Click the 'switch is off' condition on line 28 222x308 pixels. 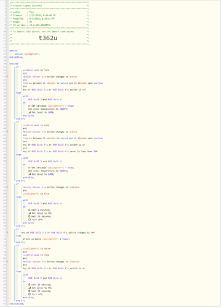55,90
